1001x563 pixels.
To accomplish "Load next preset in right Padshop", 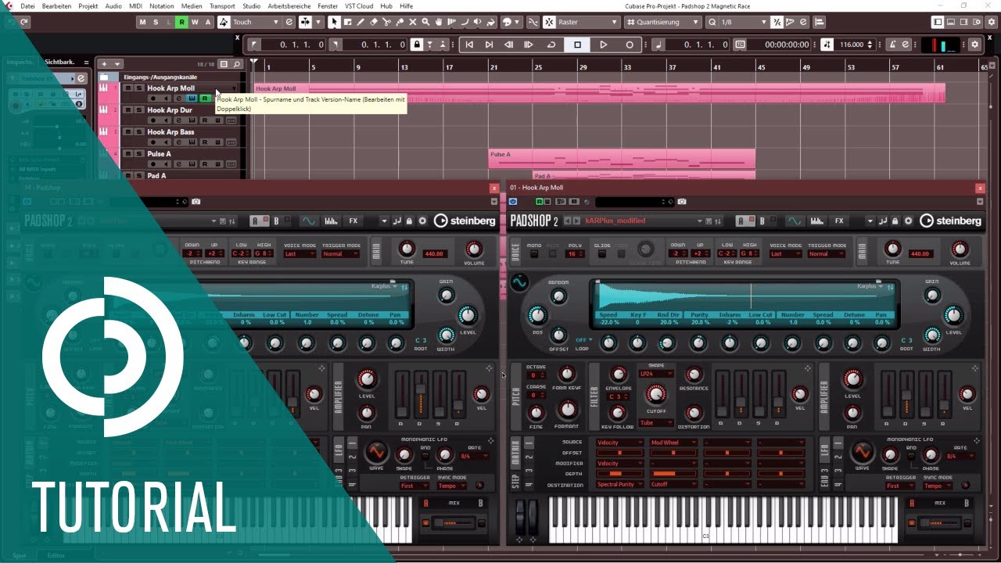I will click(x=577, y=221).
